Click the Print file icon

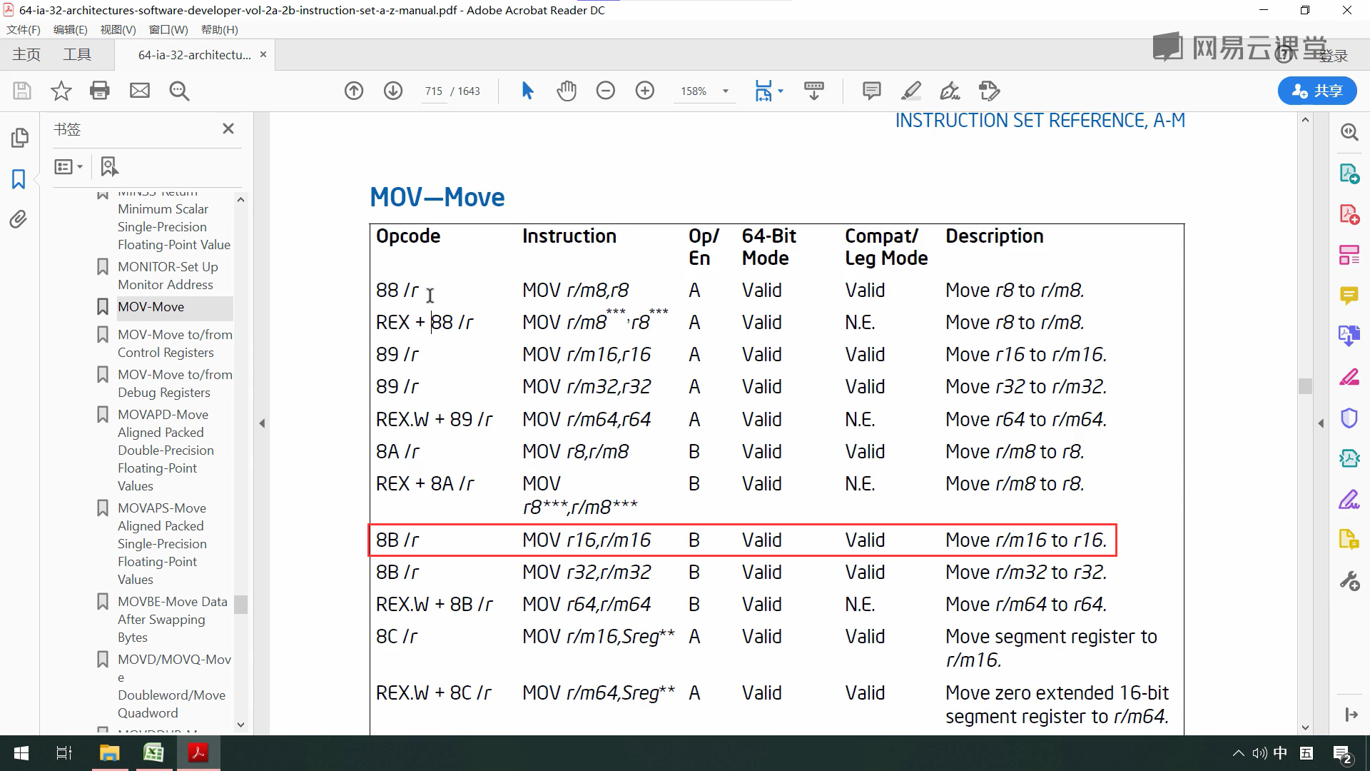pyautogui.click(x=100, y=91)
